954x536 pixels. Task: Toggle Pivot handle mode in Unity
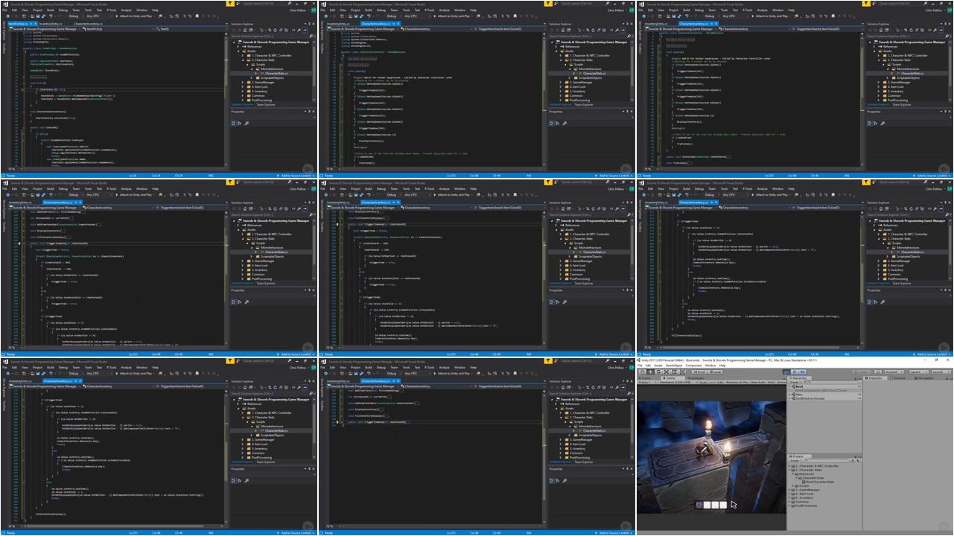coord(699,372)
